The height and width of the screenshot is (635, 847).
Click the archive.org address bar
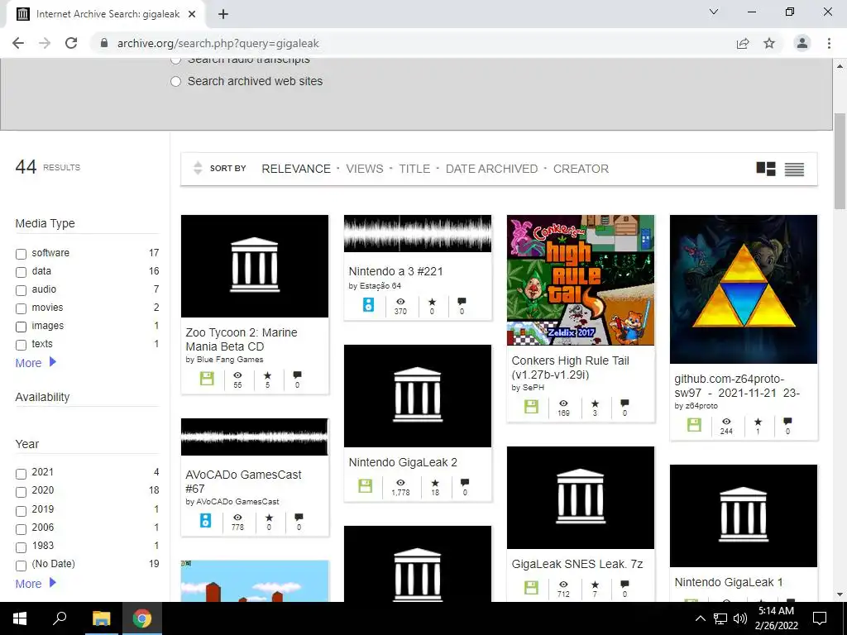(416, 43)
